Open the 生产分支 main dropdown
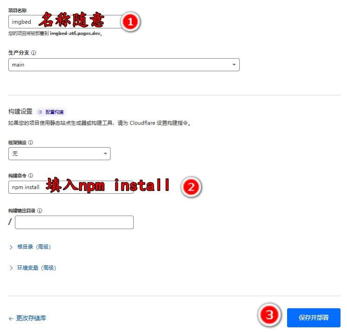The height and width of the screenshot is (332, 347). pos(124,65)
